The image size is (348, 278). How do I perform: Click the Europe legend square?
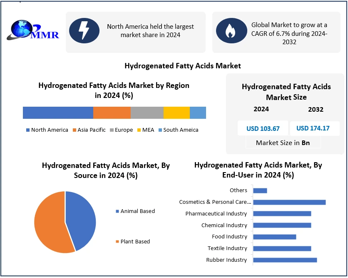[112, 130]
